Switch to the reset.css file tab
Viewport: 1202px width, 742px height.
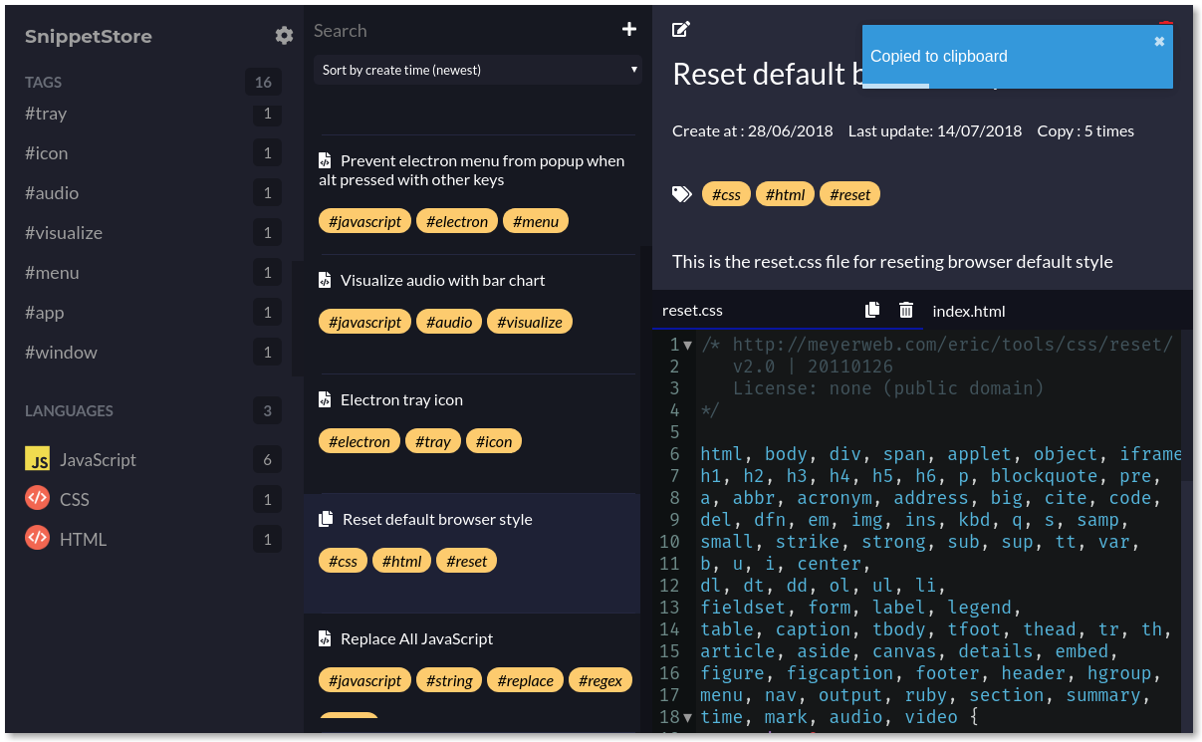coord(693,311)
